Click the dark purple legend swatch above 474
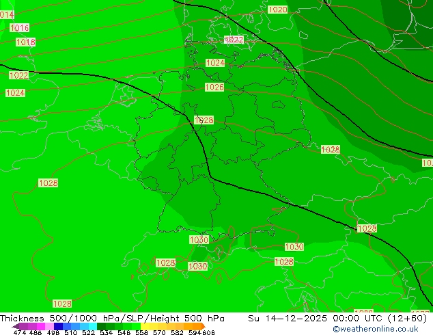The height and width of the screenshot is (335, 433). point(23,326)
